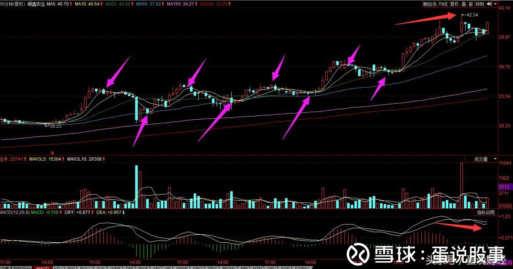Switch to the W&R indicator tab

click(115, 267)
